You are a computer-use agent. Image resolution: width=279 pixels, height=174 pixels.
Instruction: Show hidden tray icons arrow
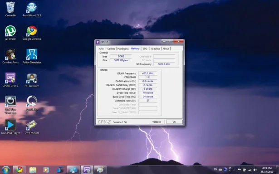[234, 170]
